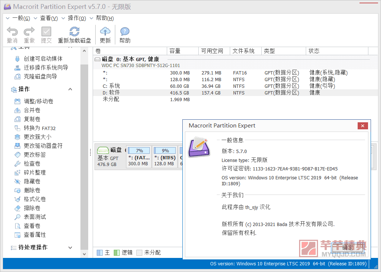Sort by 卷 column header

coord(130,51)
